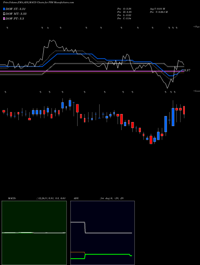Image resolution: width=200 pixels, height=265 pixels.
Task: Click the 3.37 price label on the chart
Action: (x=187, y=70)
